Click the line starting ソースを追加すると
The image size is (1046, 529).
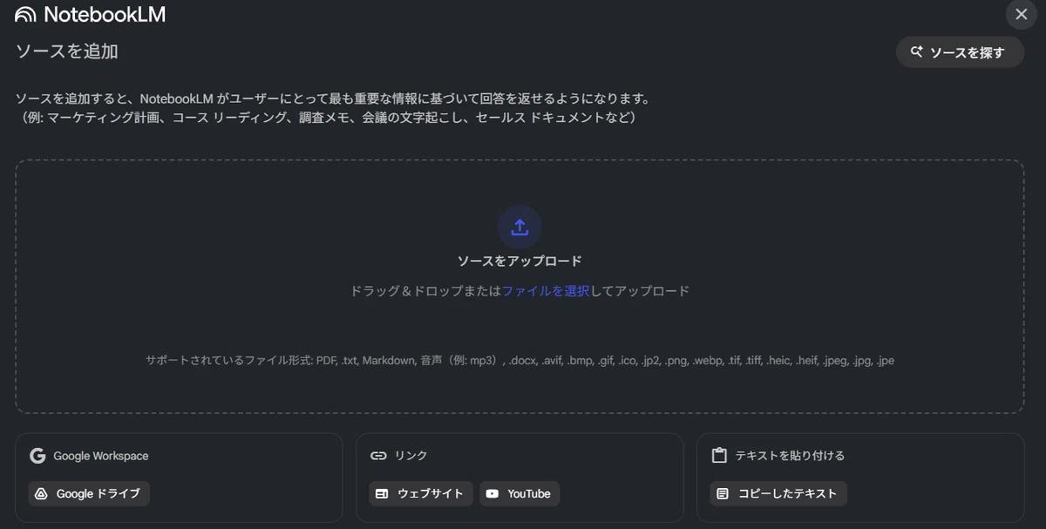(x=333, y=98)
